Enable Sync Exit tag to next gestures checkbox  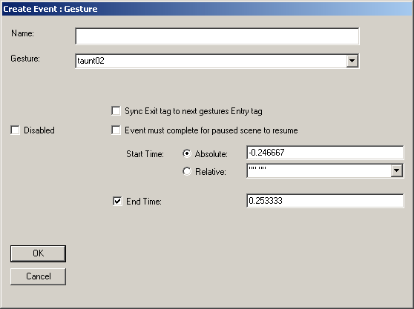point(116,110)
